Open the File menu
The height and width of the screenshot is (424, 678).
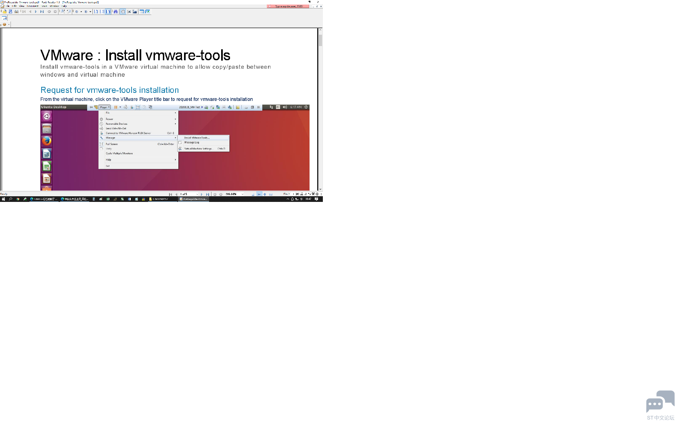pyautogui.click(x=8, y=6)
